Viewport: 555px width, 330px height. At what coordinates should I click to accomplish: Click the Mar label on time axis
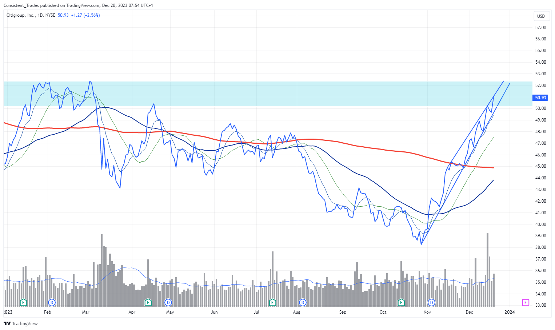tap(86, 312)
